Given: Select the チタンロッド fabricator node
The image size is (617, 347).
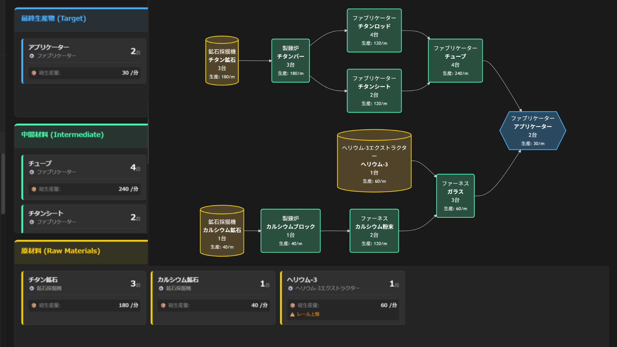Looking at the screenshot, I should tap(374, 31).
